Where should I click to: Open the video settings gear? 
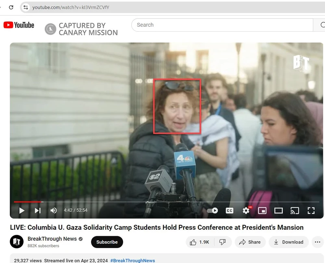coord(245,210)
